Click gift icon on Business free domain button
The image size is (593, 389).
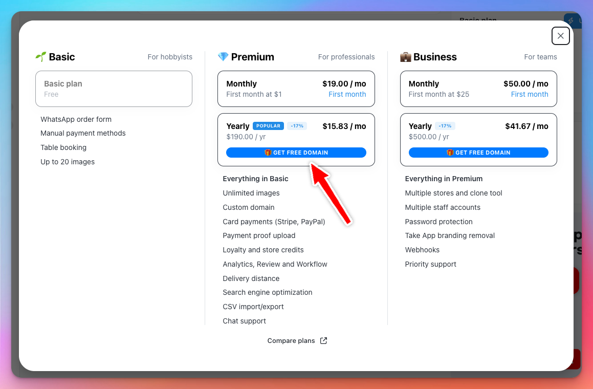450,153
